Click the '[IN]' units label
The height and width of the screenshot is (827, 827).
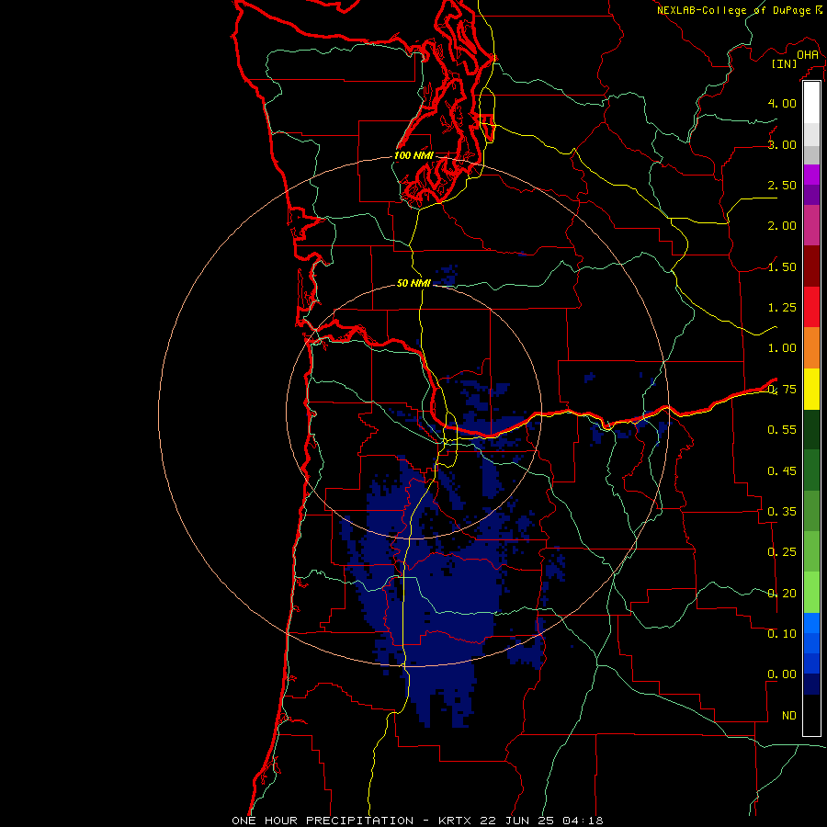(785, 63)
